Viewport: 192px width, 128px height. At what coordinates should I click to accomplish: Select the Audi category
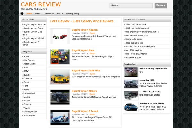click(x=26, y=68)
